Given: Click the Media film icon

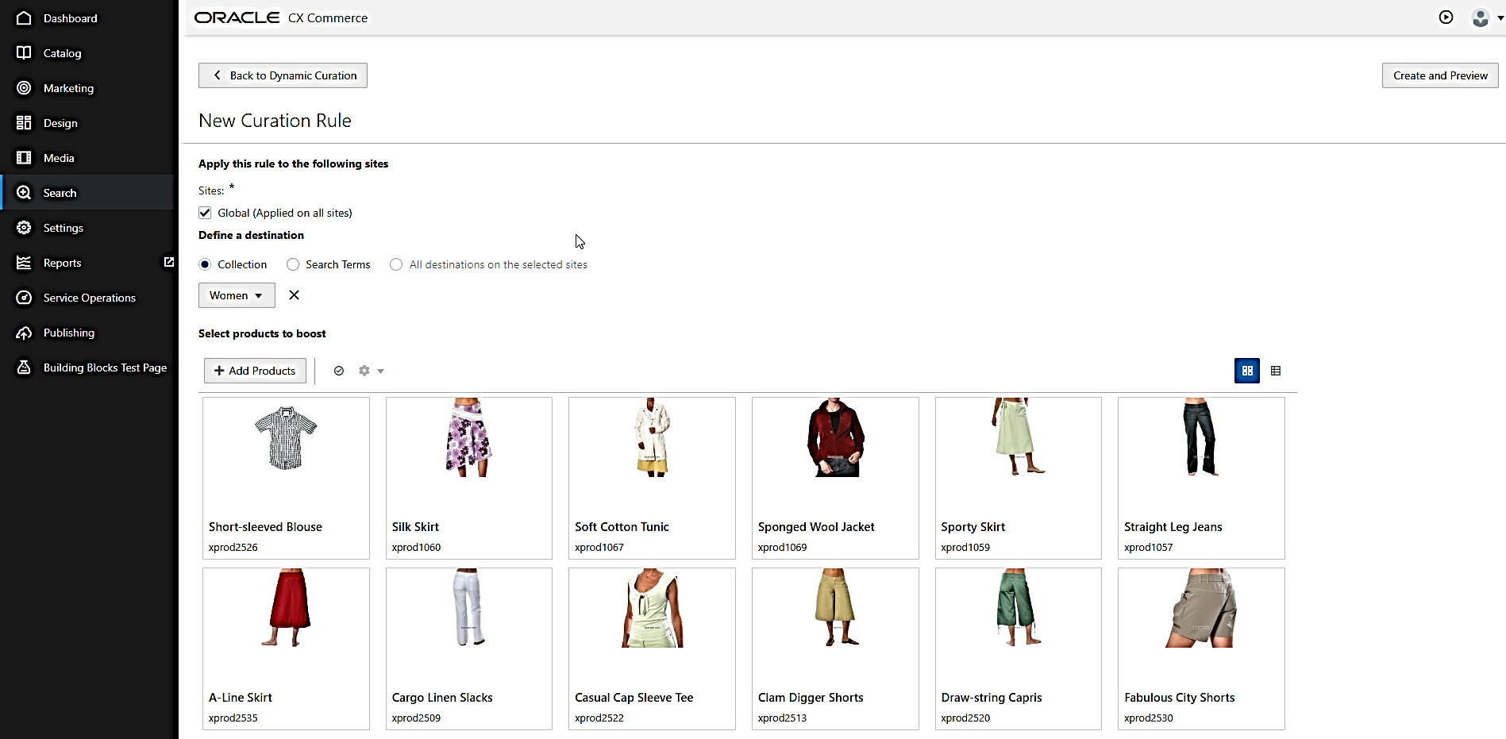Looking at the screenshot, I should click(x=24, y=157).
